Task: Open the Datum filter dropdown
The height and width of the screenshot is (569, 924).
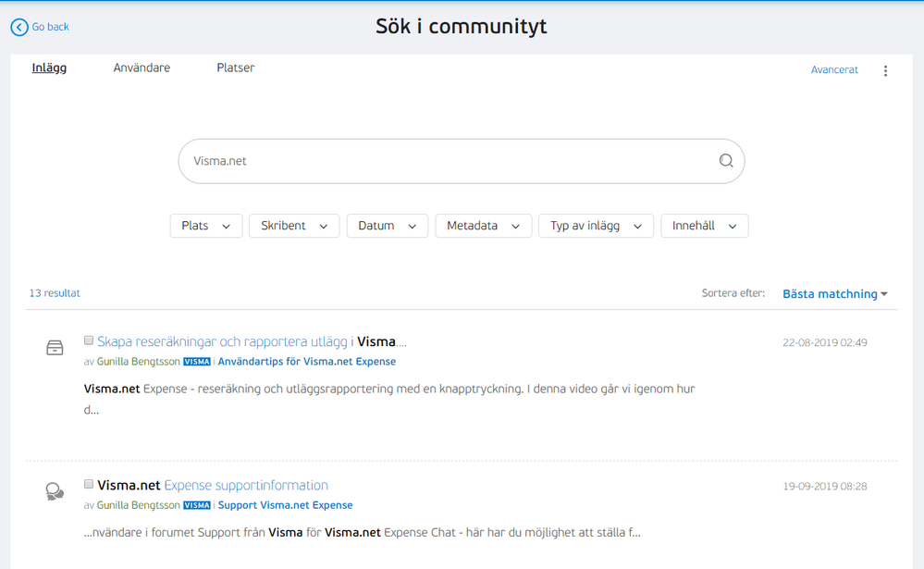Action: pyautogui.click(x=388, y=226)
